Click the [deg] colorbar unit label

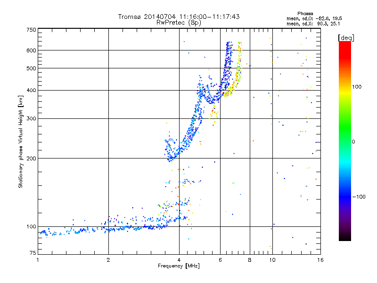coord(346,38)
